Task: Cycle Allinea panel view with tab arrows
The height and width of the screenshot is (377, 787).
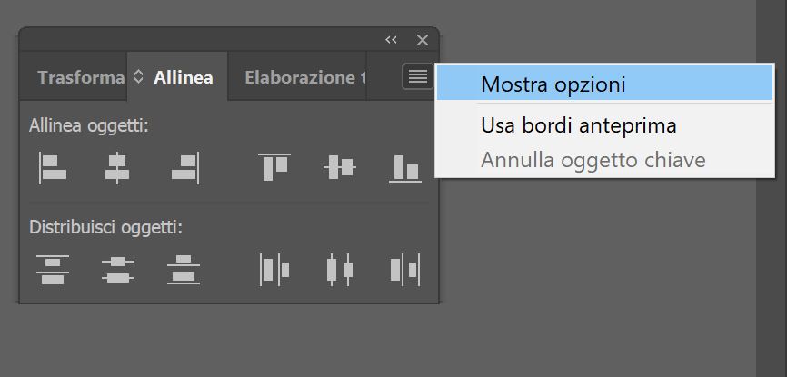Action: pos(139,77)
